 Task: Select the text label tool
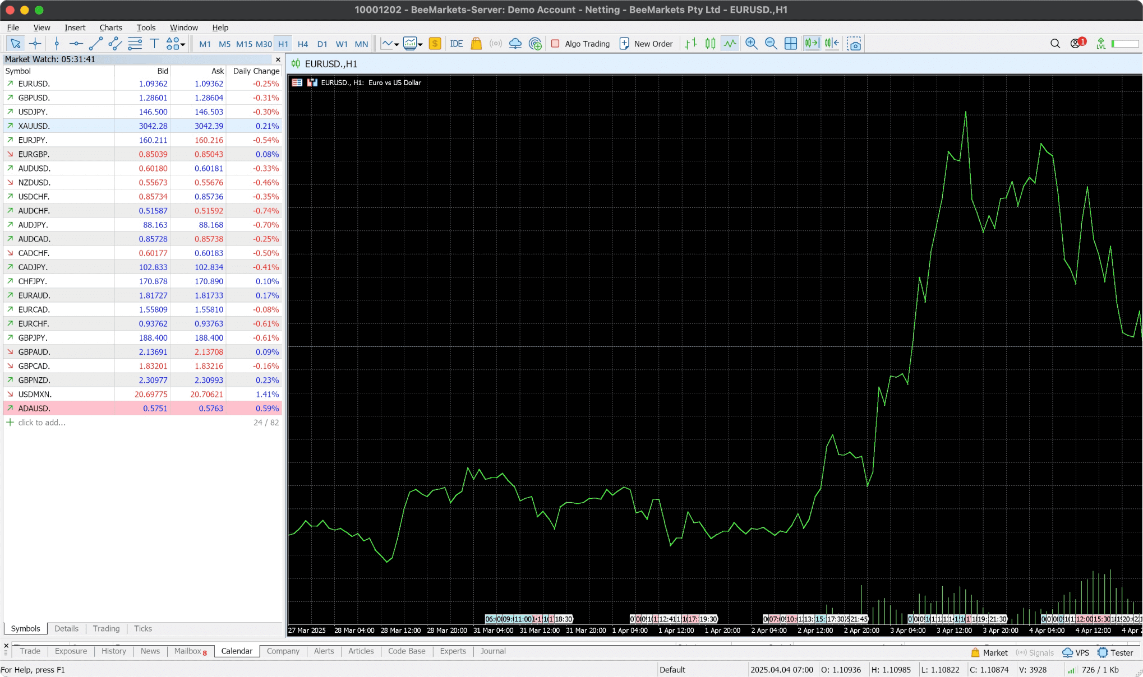(x=154, y=44)
